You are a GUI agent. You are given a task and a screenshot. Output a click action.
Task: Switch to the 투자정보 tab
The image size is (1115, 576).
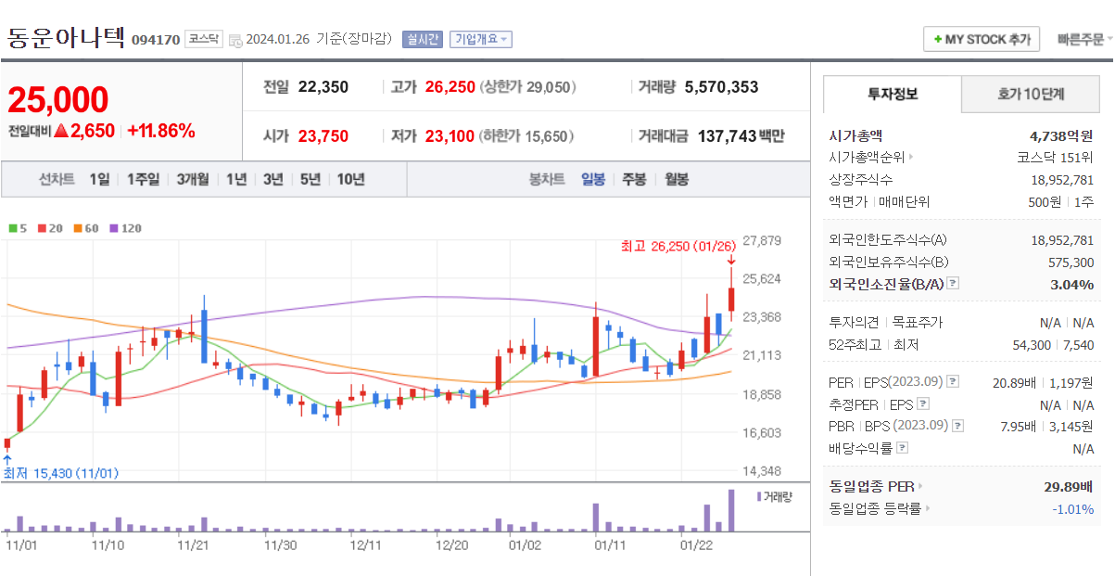893,95
